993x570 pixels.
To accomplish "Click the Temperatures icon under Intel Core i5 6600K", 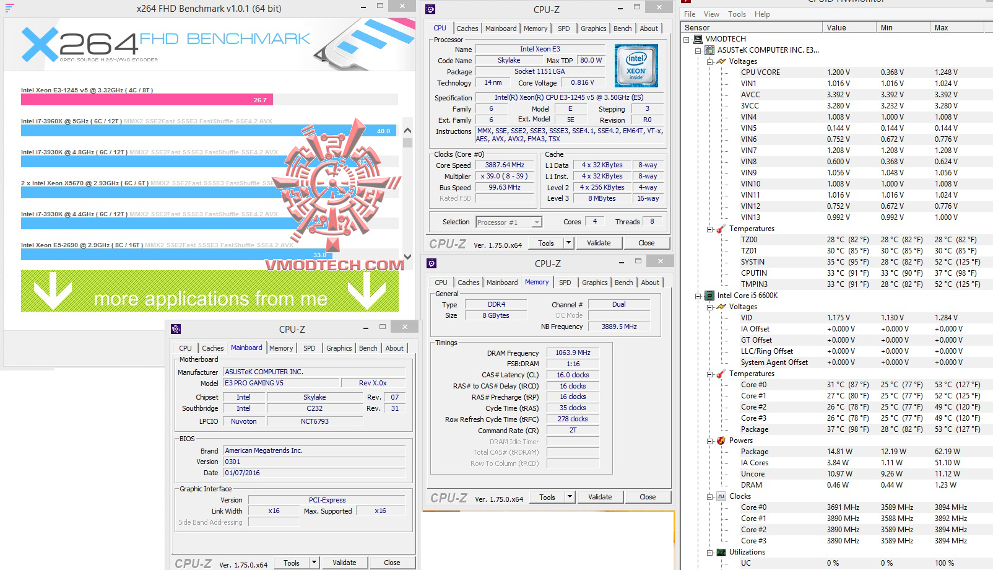I will click(x=720, y=373).
